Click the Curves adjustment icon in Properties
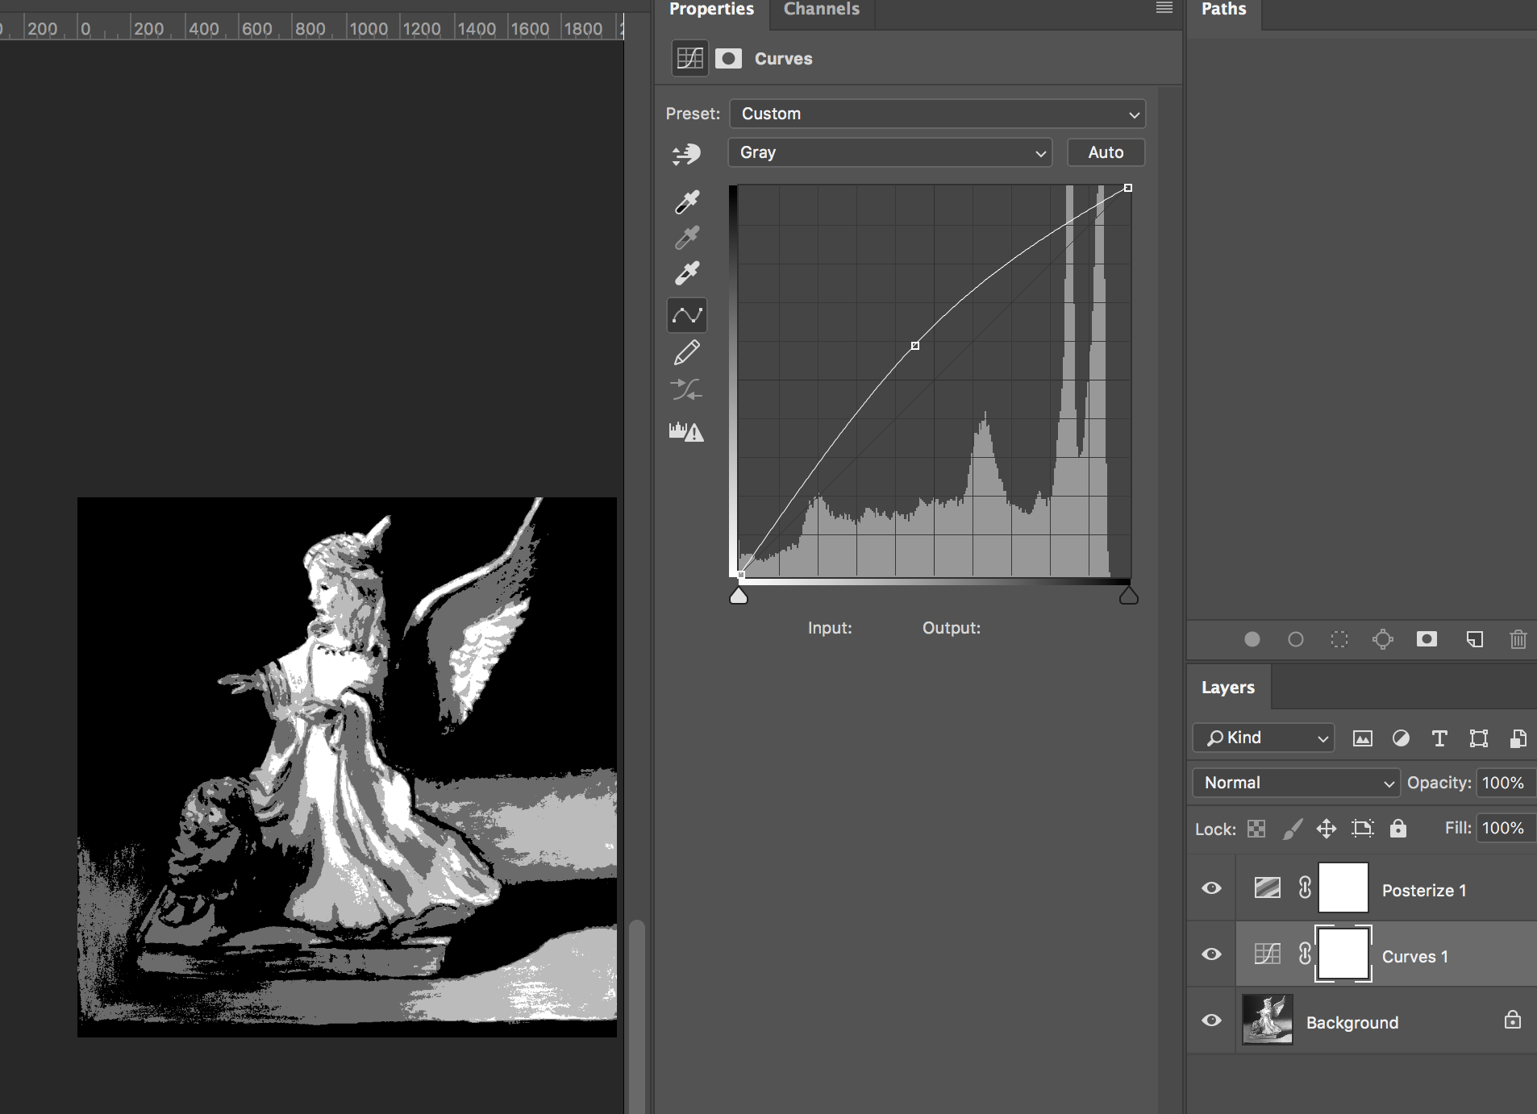The width and height of the screenshot is (1537, 1114). (690, 58)
